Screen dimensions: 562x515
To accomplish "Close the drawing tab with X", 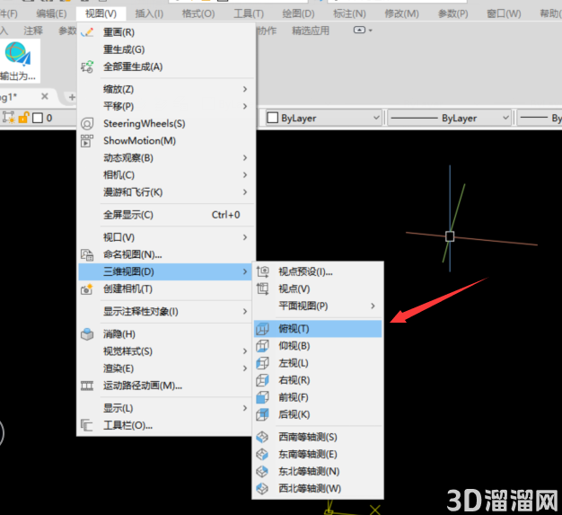I will (45, 96).
